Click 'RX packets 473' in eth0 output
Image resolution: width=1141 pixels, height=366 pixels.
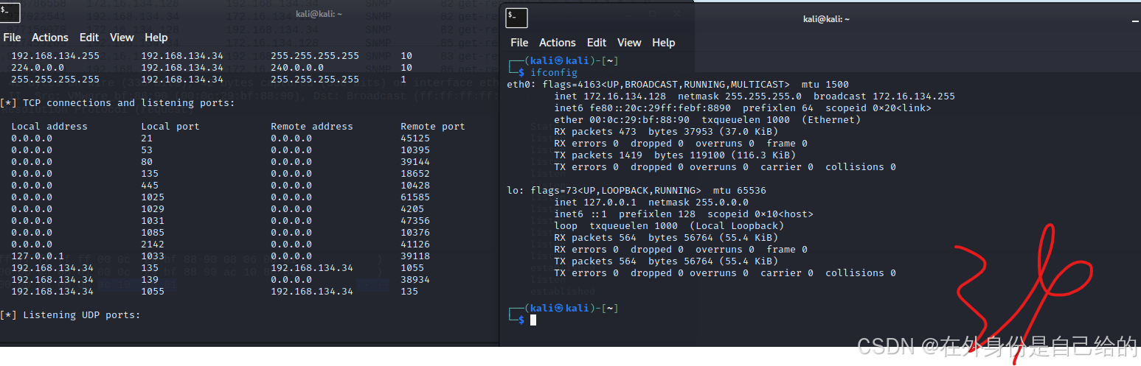tap(598, 132)
